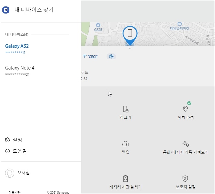Image resolution: width=215 pixels, height=194 pixels.
Task: Click the network signal broadcast icon
Action: coord(111,57)
